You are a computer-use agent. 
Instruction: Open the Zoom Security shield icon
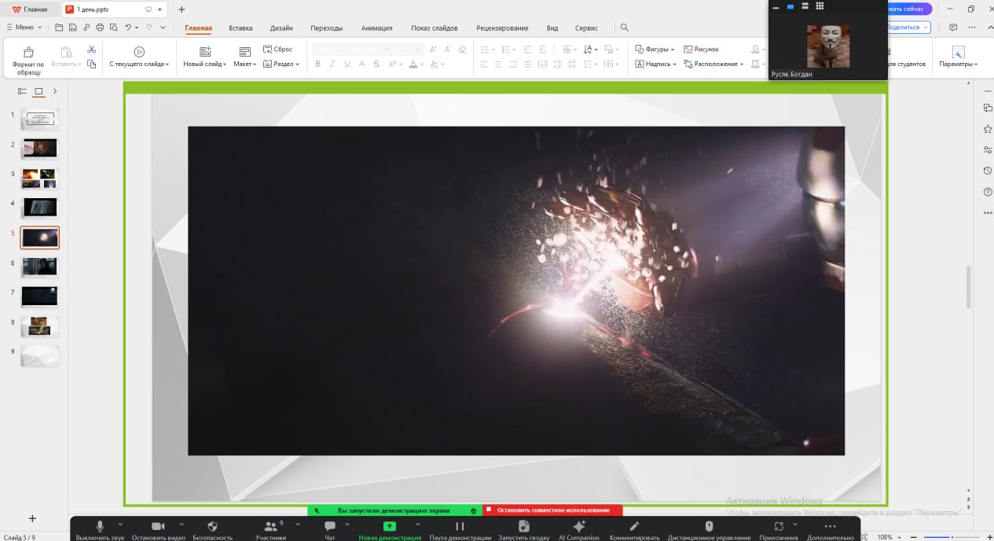212,527
